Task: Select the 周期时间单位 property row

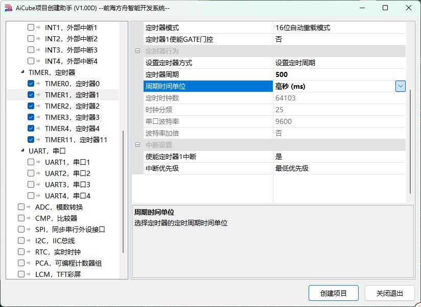Action: [208, 86]
